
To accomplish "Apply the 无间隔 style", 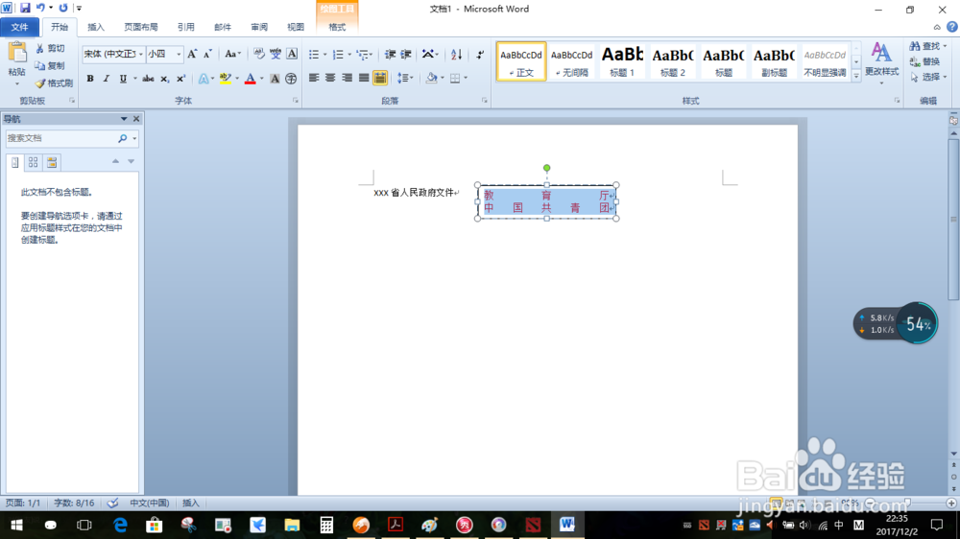I will point(571,61).
